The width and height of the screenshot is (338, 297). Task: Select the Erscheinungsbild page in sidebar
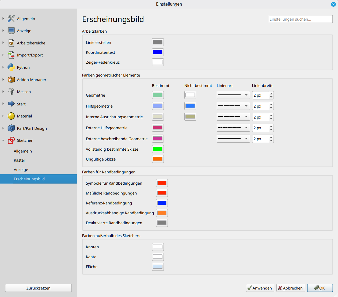[x=39, y=179]
